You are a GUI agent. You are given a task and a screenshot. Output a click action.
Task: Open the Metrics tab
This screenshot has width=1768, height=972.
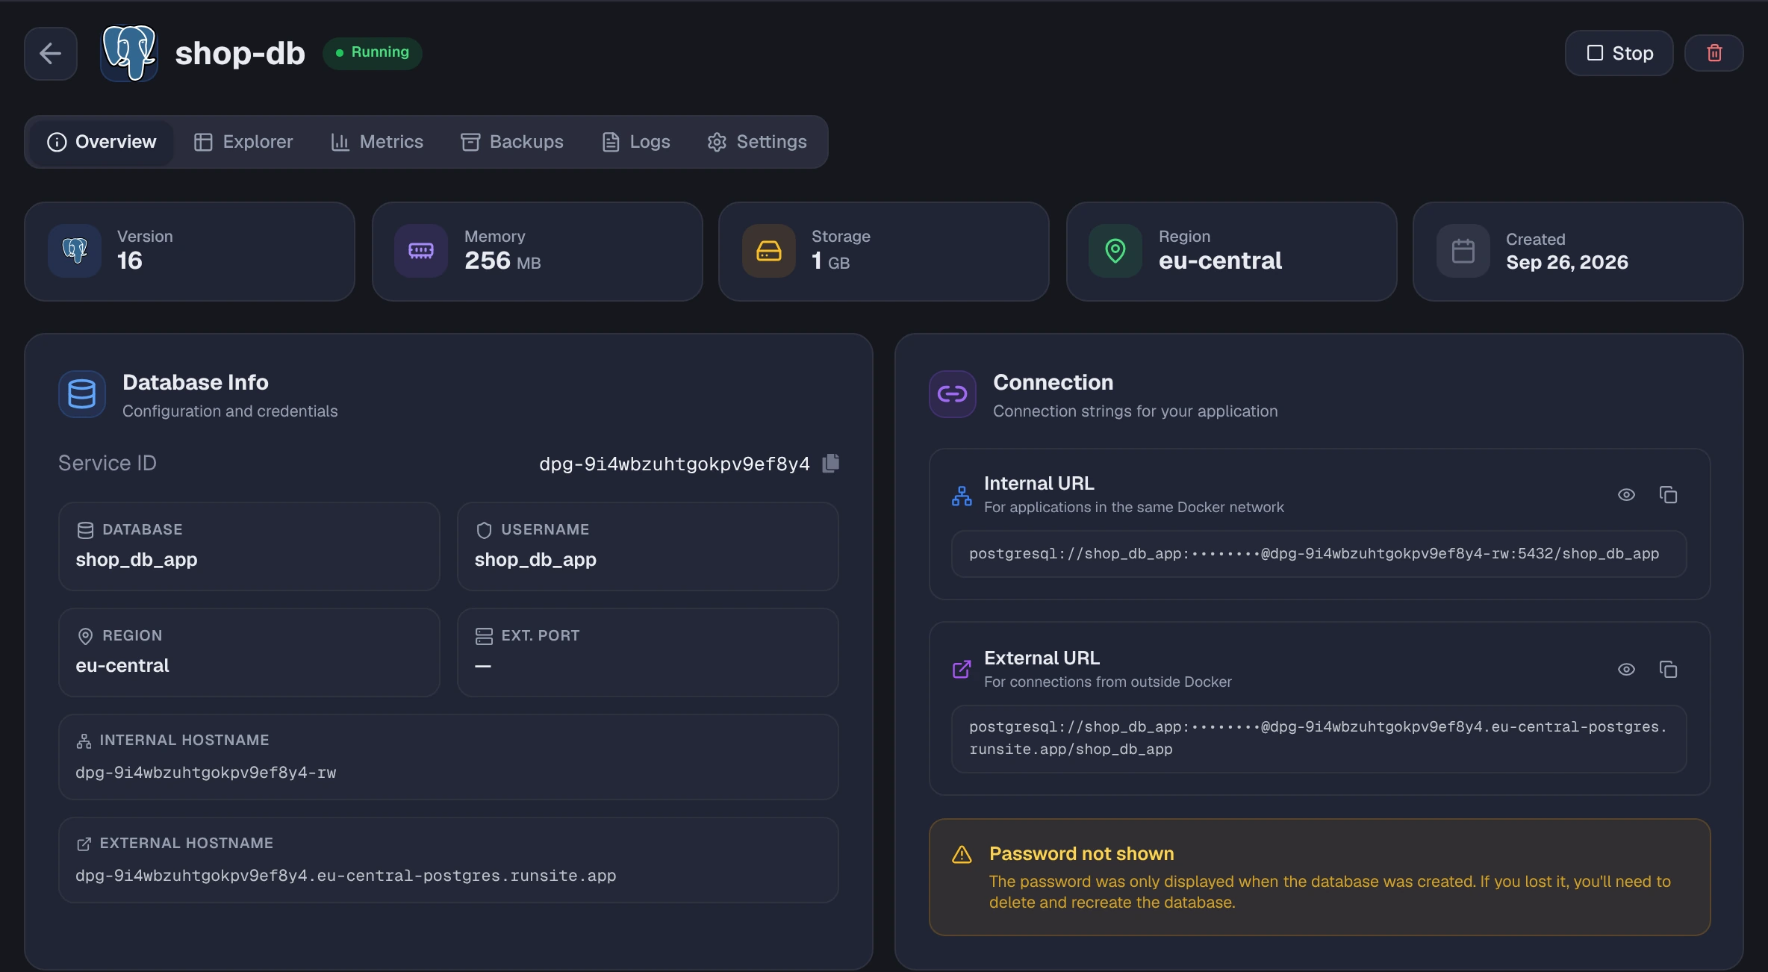tap(377, 142)
